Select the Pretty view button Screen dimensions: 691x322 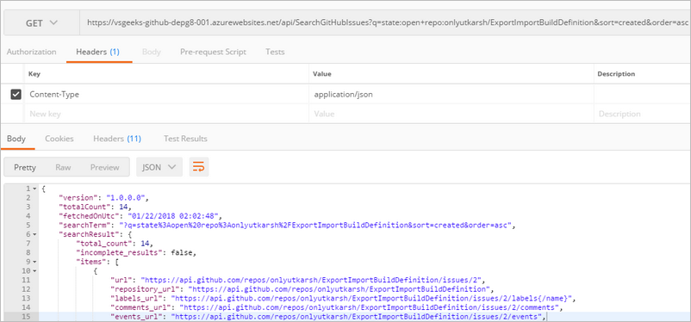[x=25, y=167]
